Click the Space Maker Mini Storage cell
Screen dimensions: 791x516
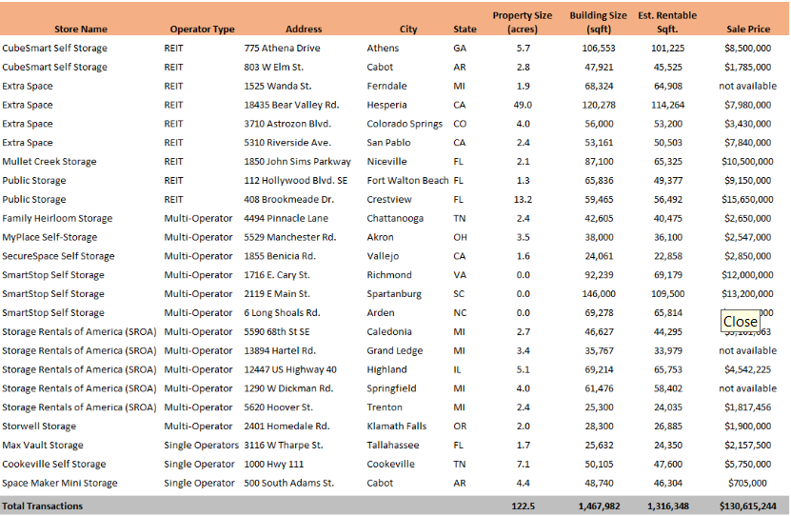tap(60, 483)
